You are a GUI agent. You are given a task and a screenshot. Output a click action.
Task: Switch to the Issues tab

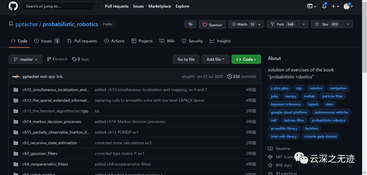coord(47,41)
